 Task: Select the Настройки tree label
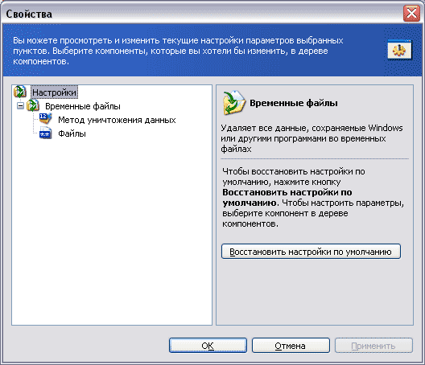pyautogui.click(x=54, y=92)
